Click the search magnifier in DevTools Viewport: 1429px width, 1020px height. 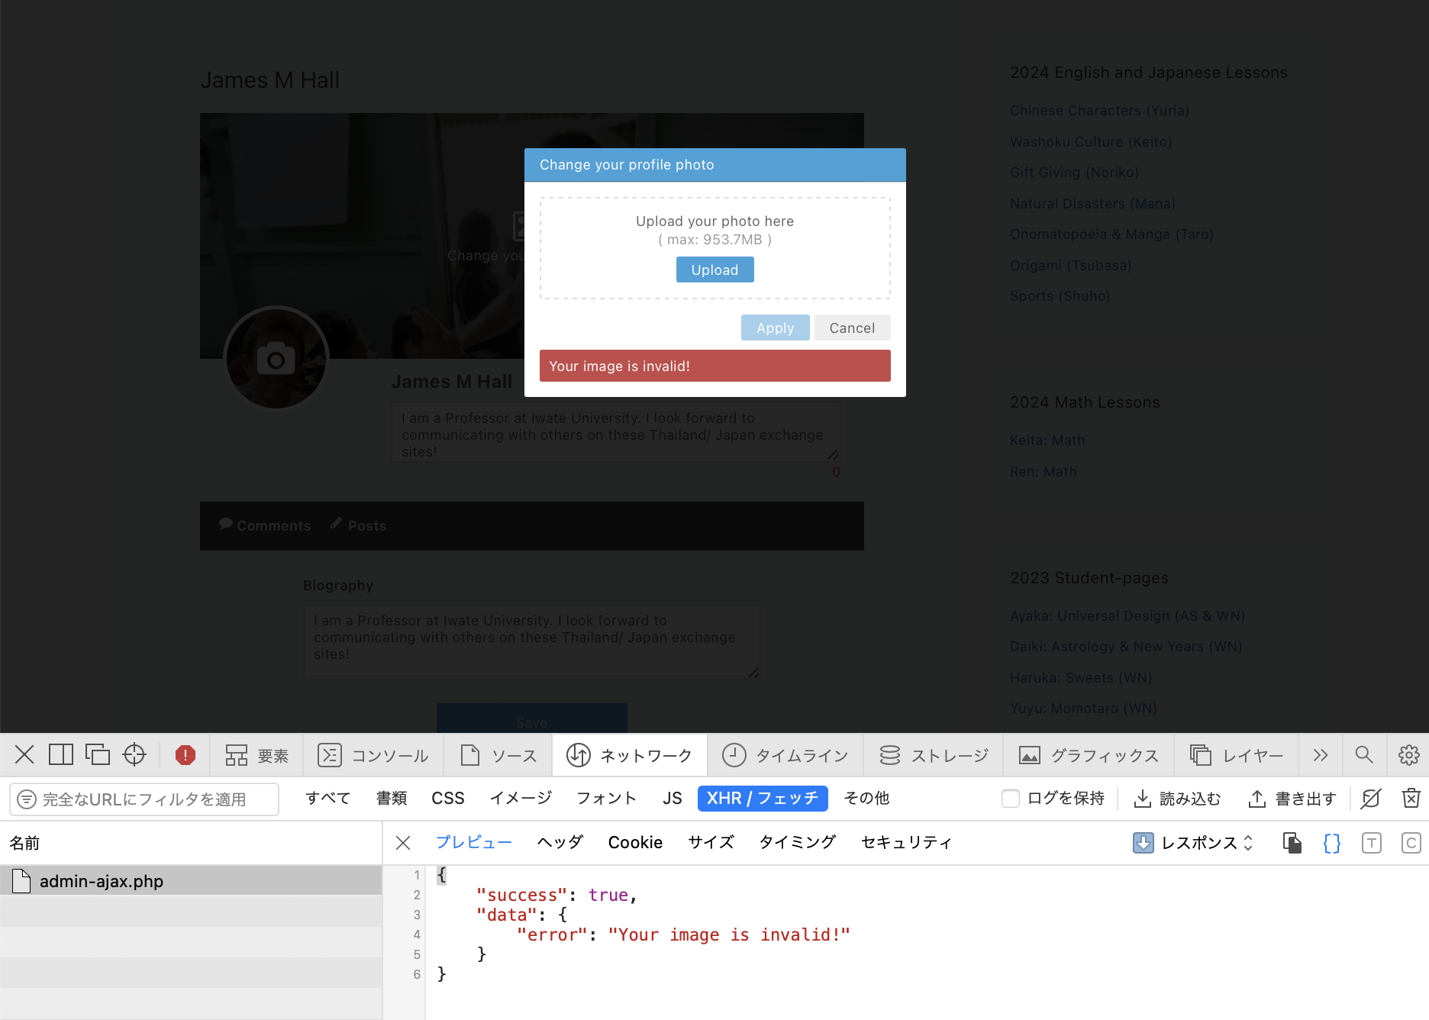pos(1365,754)
